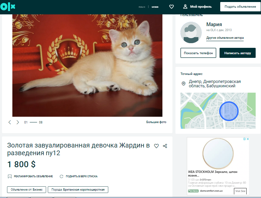Click Подать объявление button
This screenshot has height=198, width=261.
click(x=240, y=7)
